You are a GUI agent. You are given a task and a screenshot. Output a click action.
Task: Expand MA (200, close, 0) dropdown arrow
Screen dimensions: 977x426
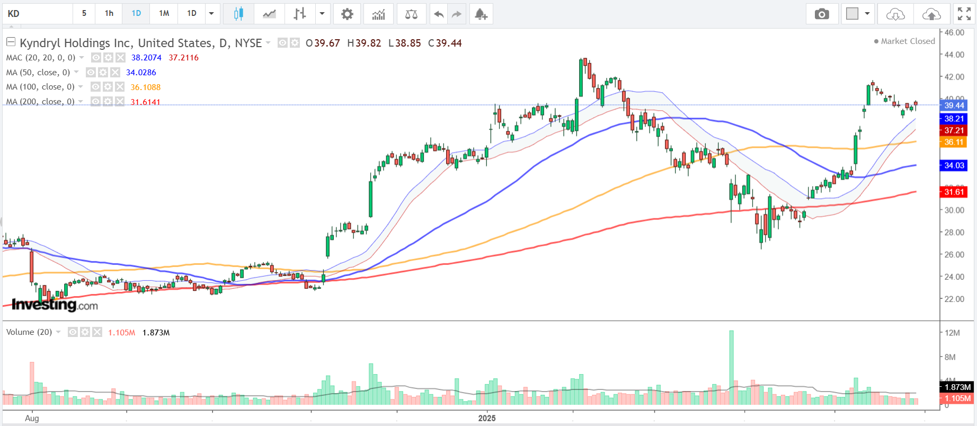click(81, 101)
